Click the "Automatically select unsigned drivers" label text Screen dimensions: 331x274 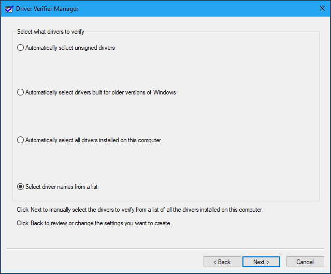(x=70, y=48)
